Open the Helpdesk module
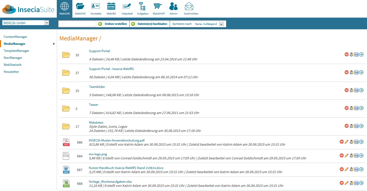The width and height of the screenshot is (367, 191). click(127, 9)
